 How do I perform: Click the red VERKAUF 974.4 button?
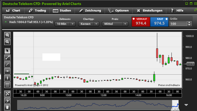tap(141, 22)
